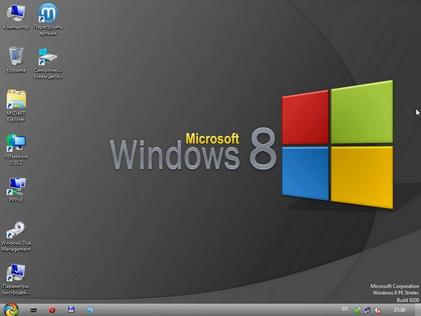Image resolution: width=421 pixels, height=316 pixels.
Task: Click the blue M taskbar icon
Action: (90, 310)
